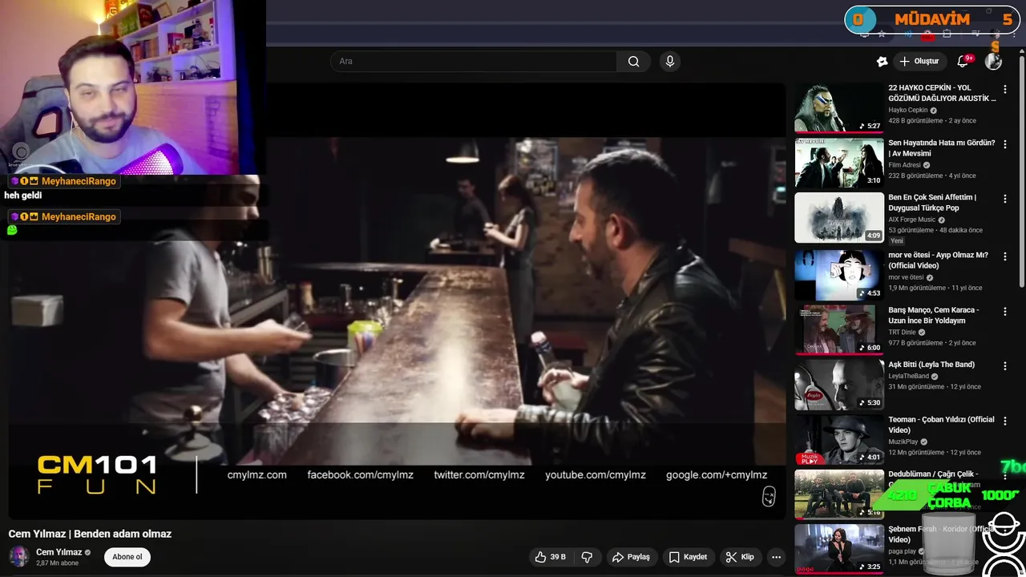
Task: Go to MuzikPlay channel name
Action: (903, 442)
